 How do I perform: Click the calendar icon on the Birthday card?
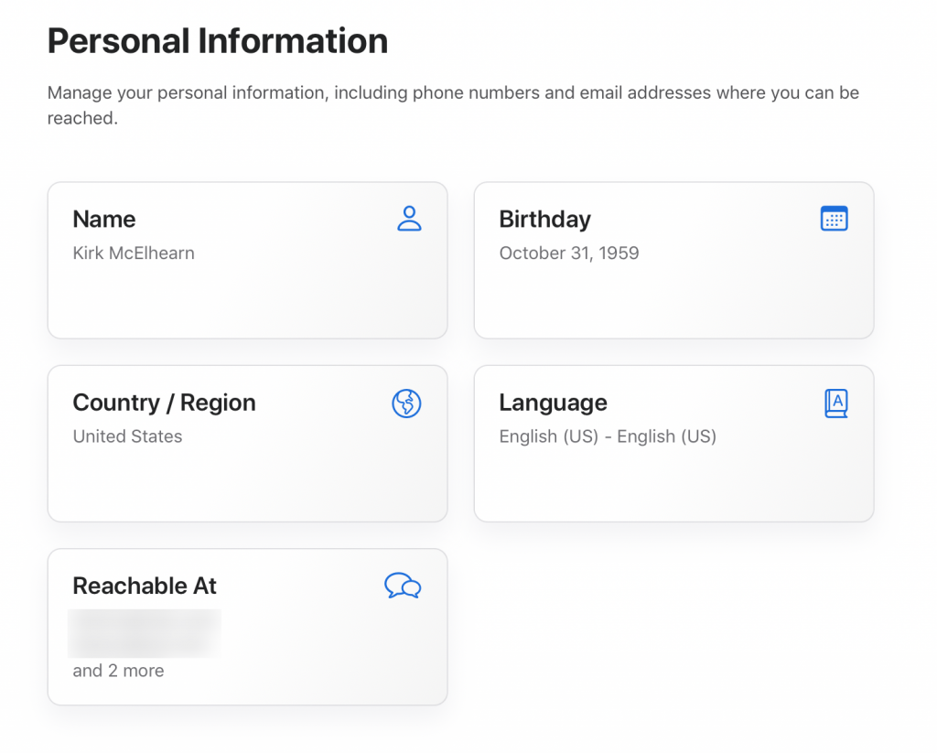(x=834, y=218)
